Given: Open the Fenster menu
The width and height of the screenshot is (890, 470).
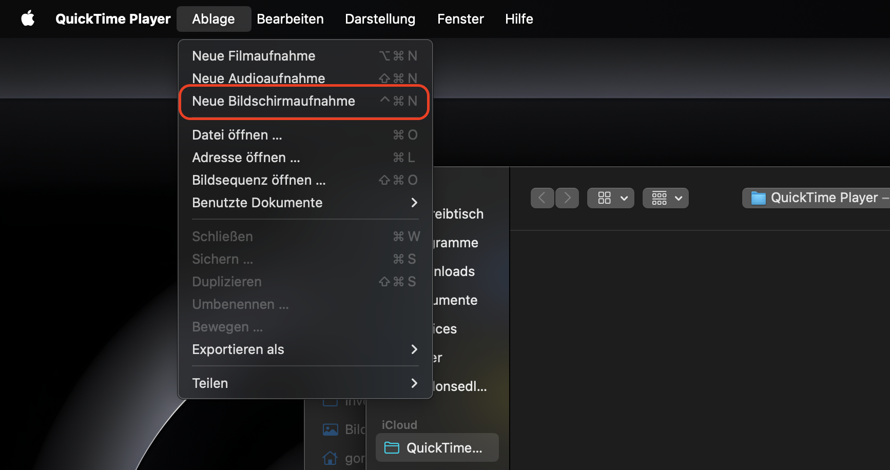Looking at the screenshot, I should pos(460,19).
